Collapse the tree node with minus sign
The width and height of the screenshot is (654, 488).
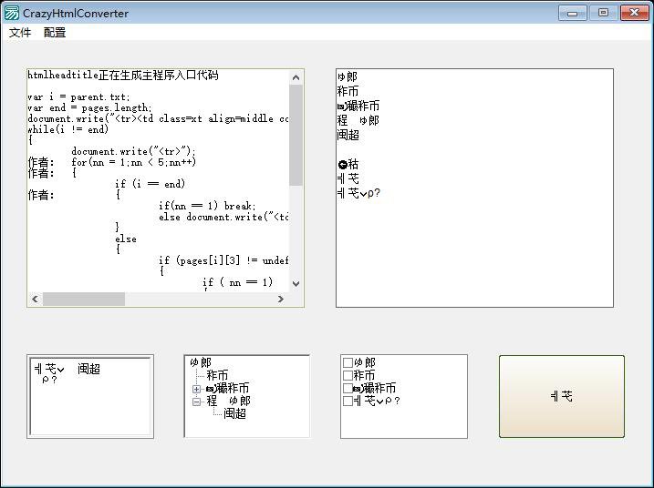[x=196, y=401]
